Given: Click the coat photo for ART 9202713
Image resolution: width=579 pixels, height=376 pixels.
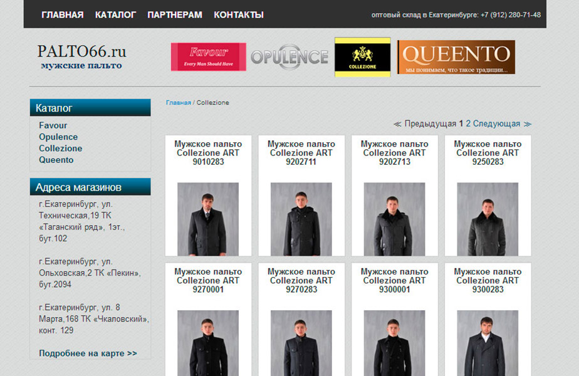Looking at the screenshot, I should click(x=394, y=219).
